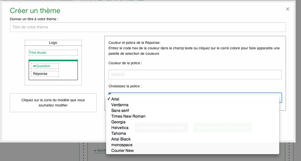Pick Helvetica from the font options

point(120,128)
